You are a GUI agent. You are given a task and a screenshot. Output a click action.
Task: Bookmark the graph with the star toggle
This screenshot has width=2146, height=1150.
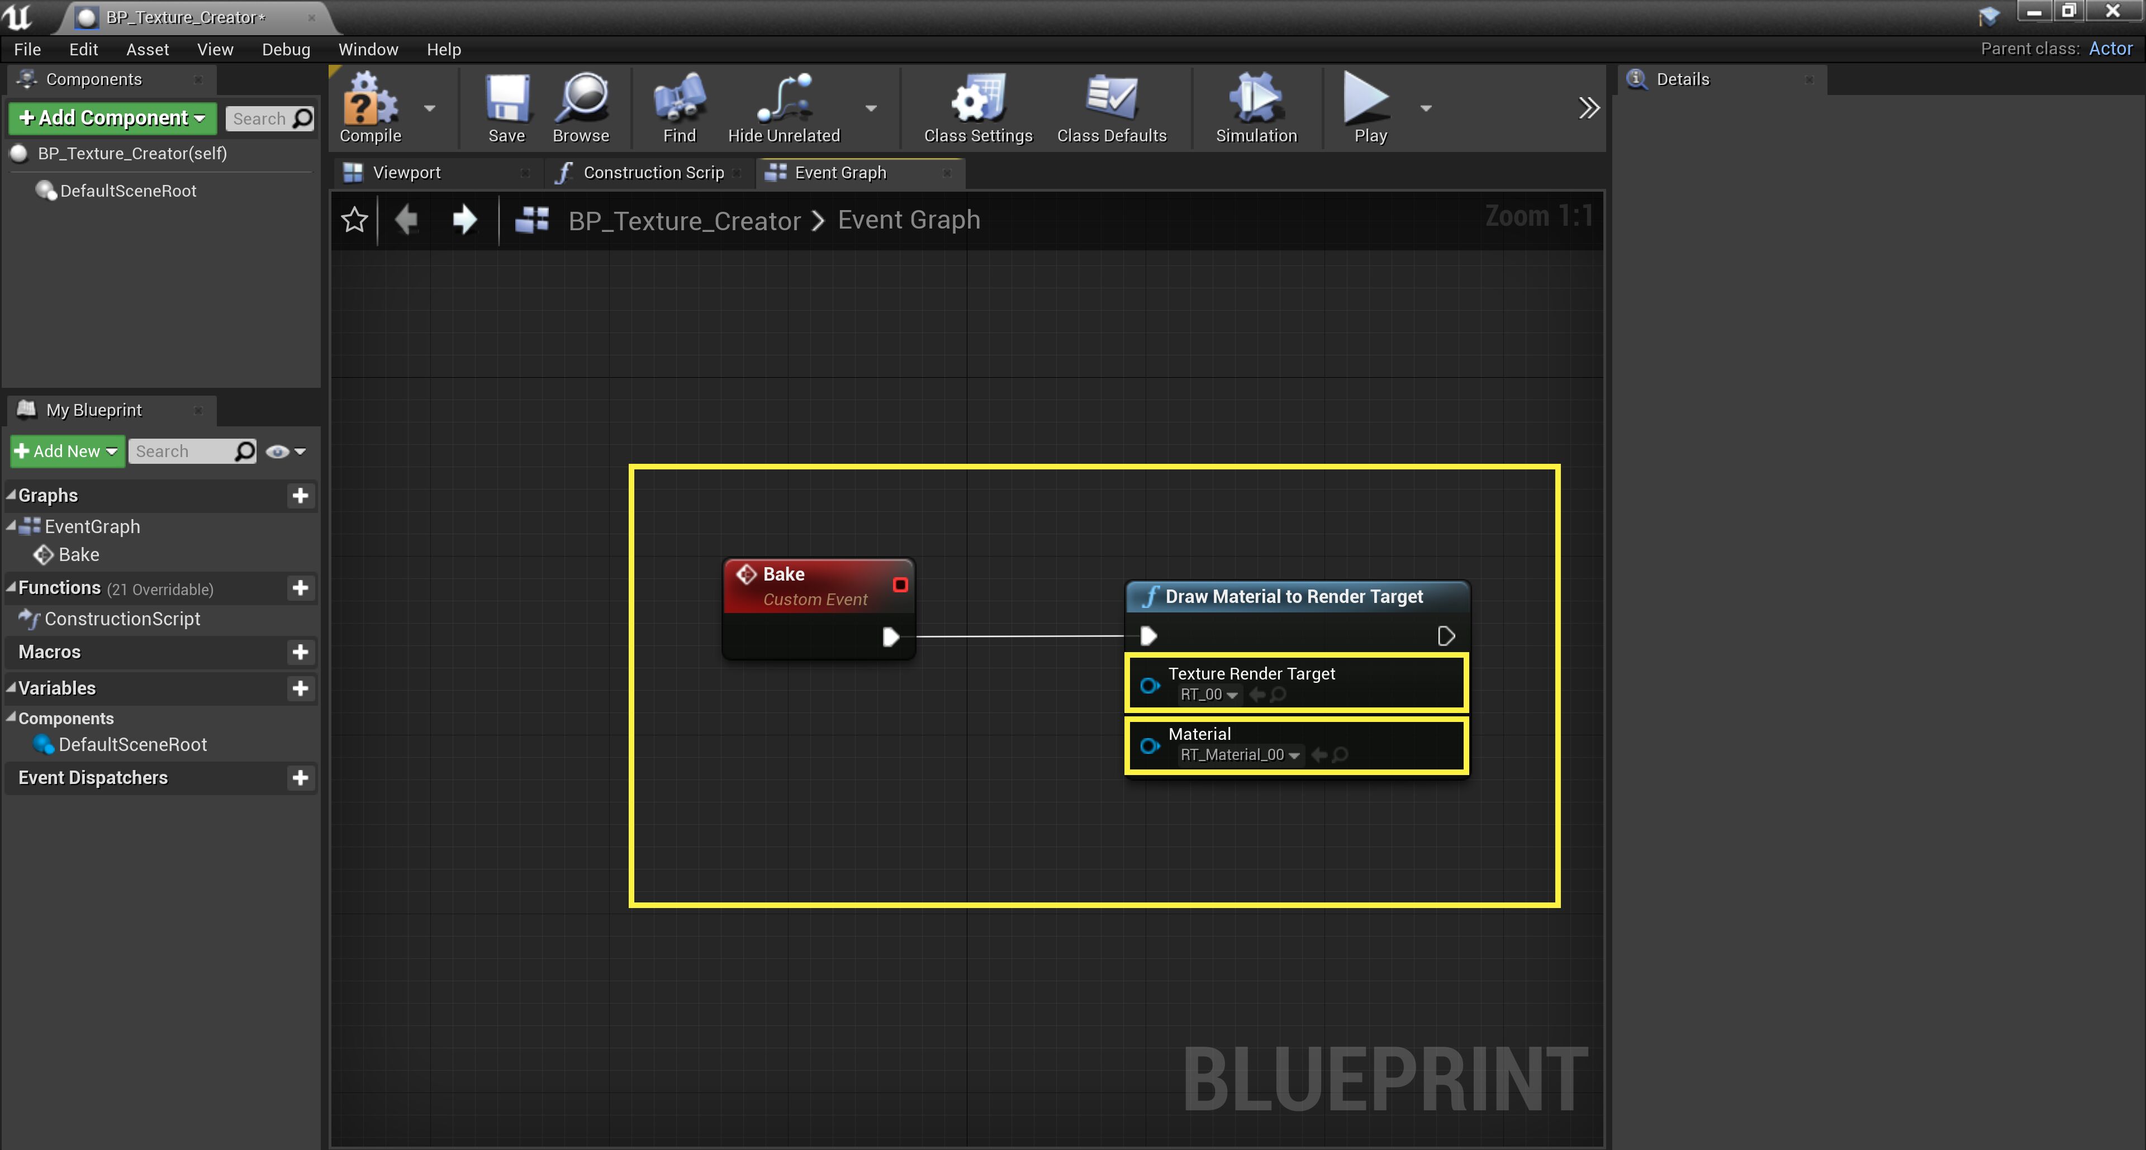[x=353, y=220]
